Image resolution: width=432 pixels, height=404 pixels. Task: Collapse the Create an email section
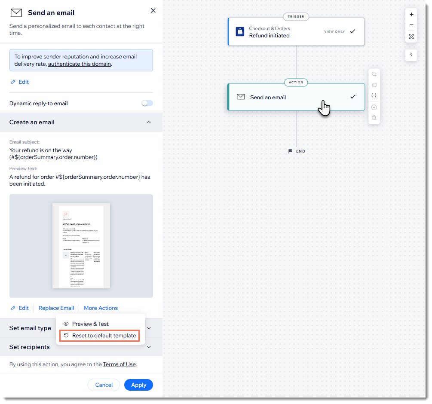149,122
